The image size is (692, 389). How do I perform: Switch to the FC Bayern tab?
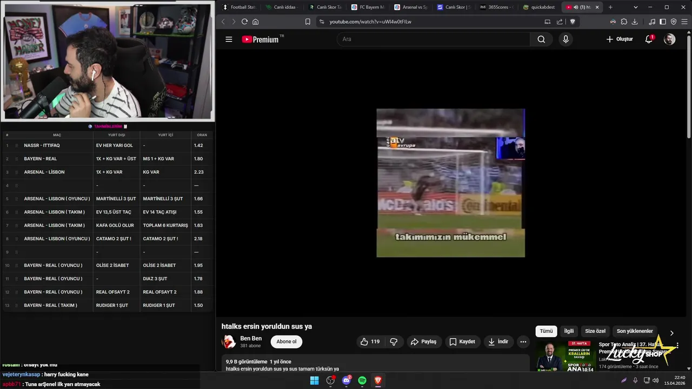(x=368, y=7)
